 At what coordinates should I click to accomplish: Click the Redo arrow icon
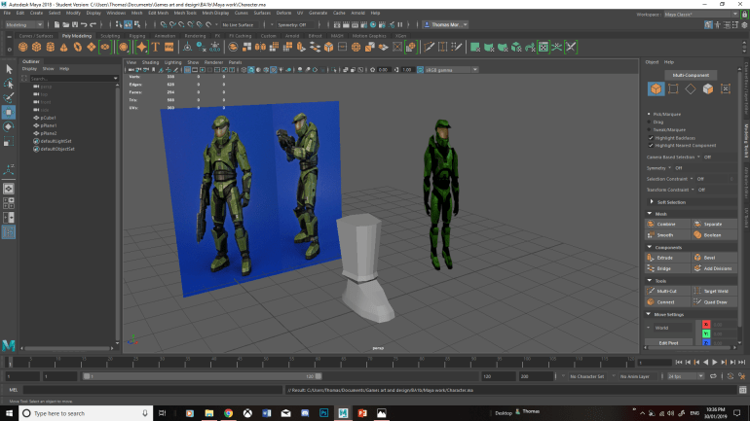94,24
